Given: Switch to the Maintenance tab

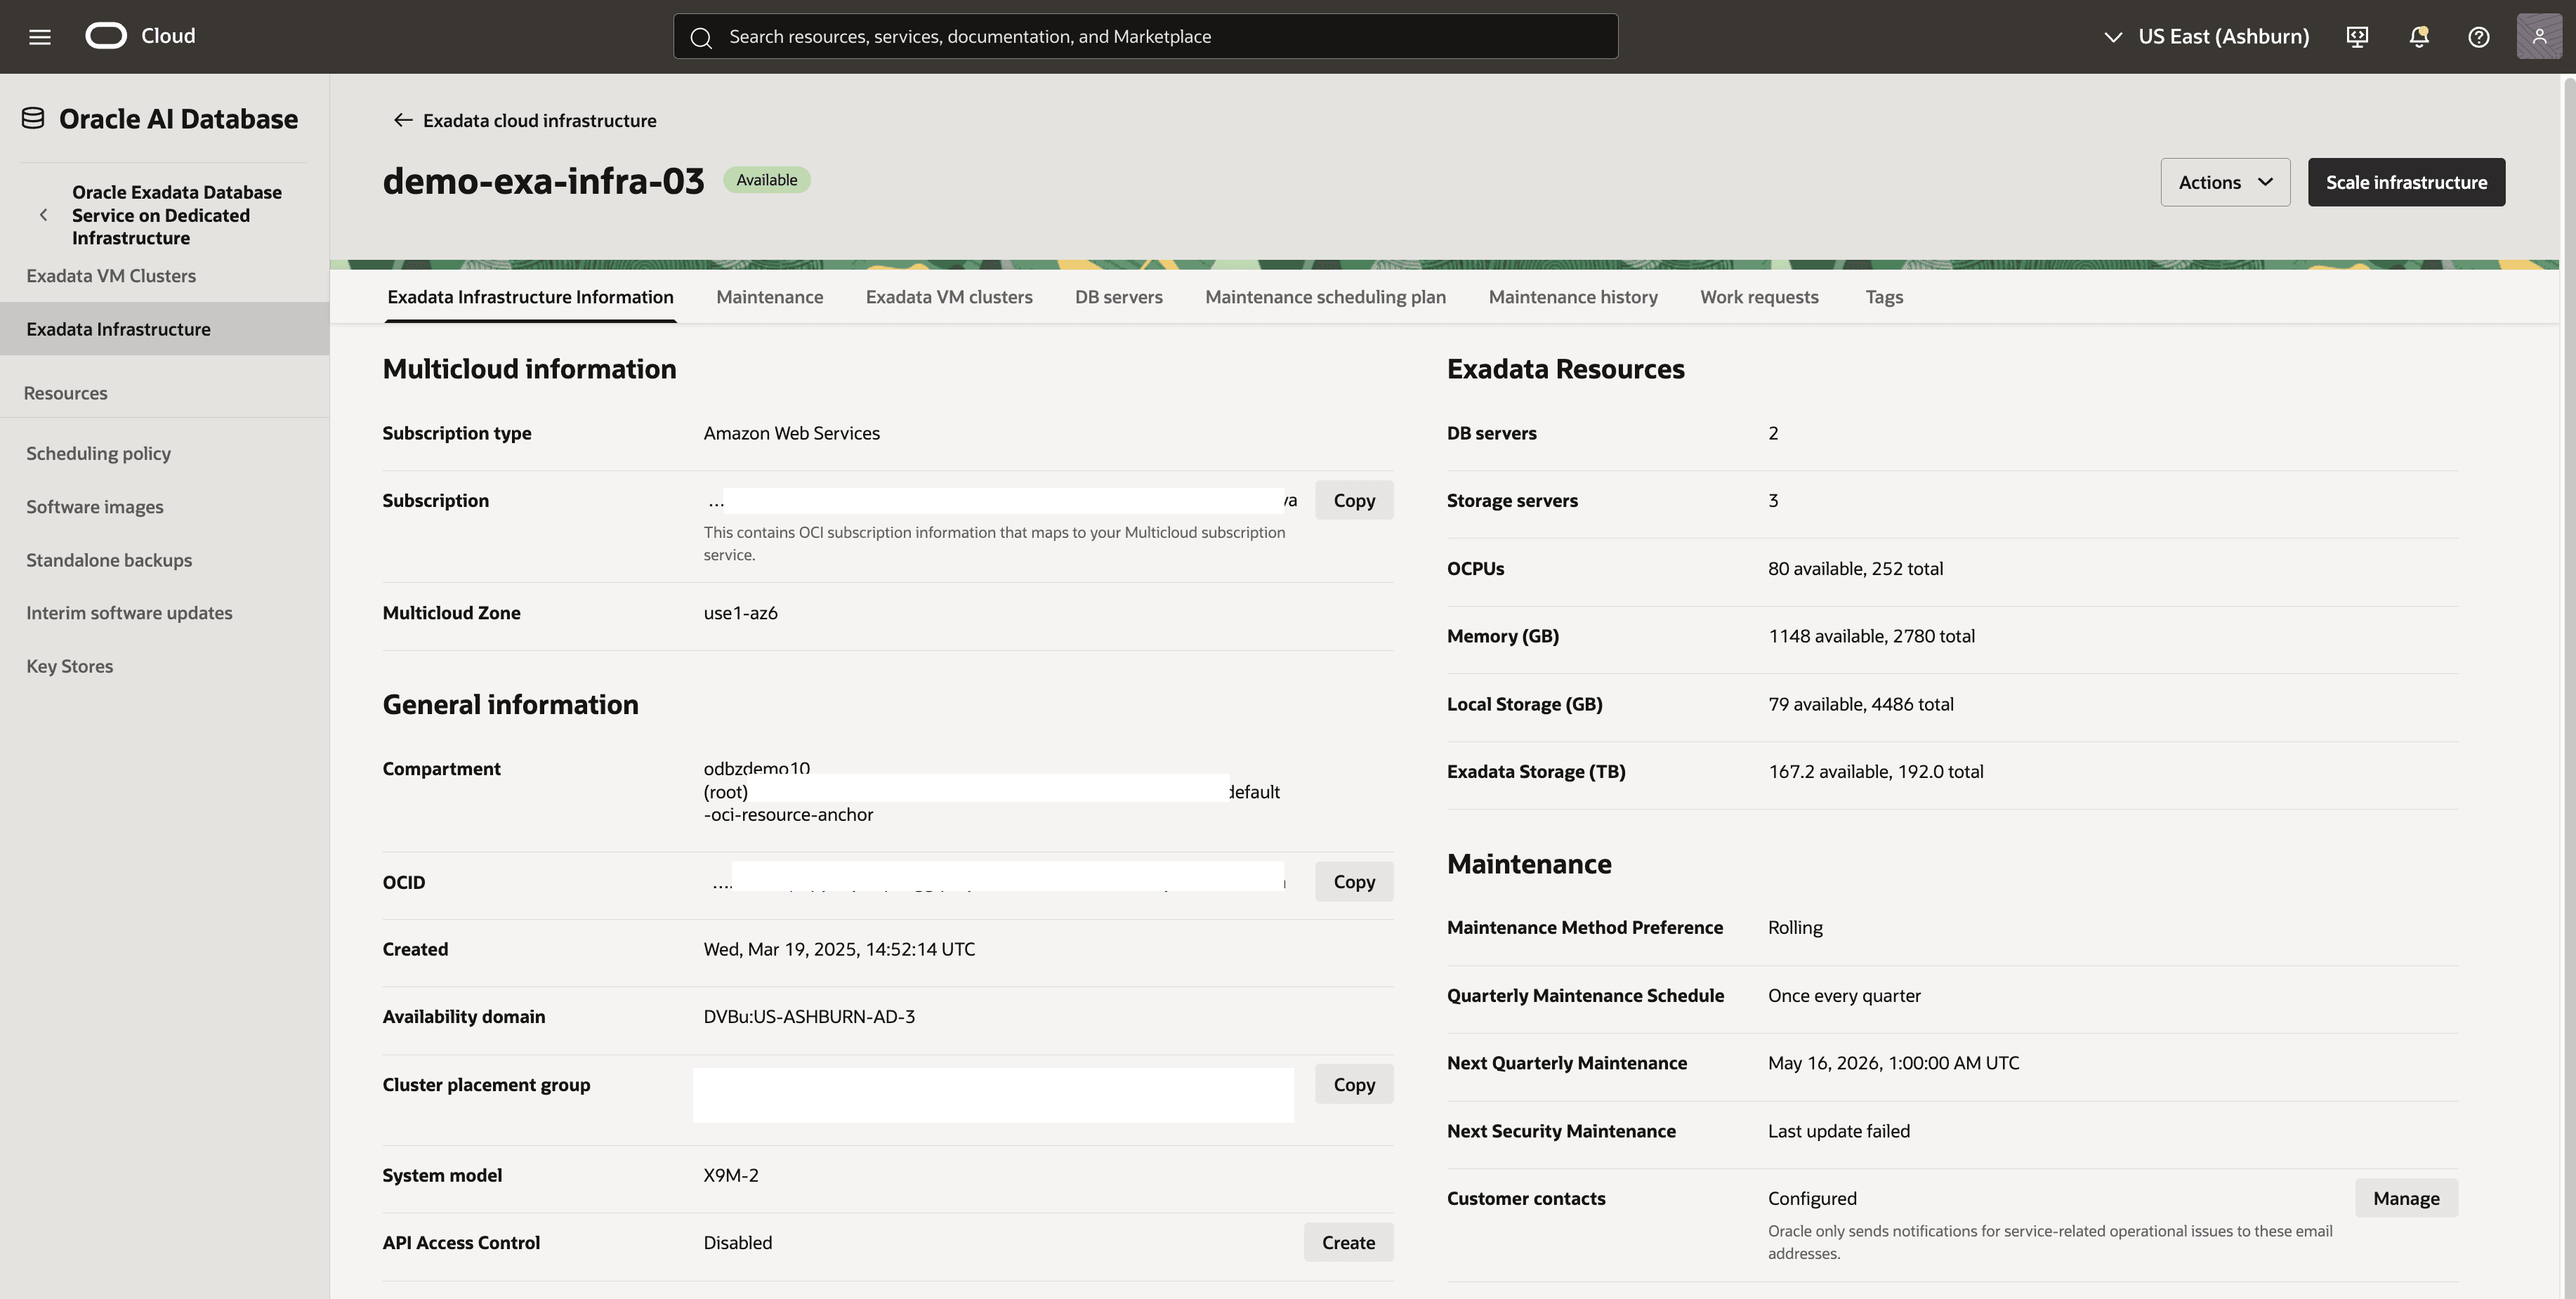Looking at the screenshot, I should [x=769, y=297].
